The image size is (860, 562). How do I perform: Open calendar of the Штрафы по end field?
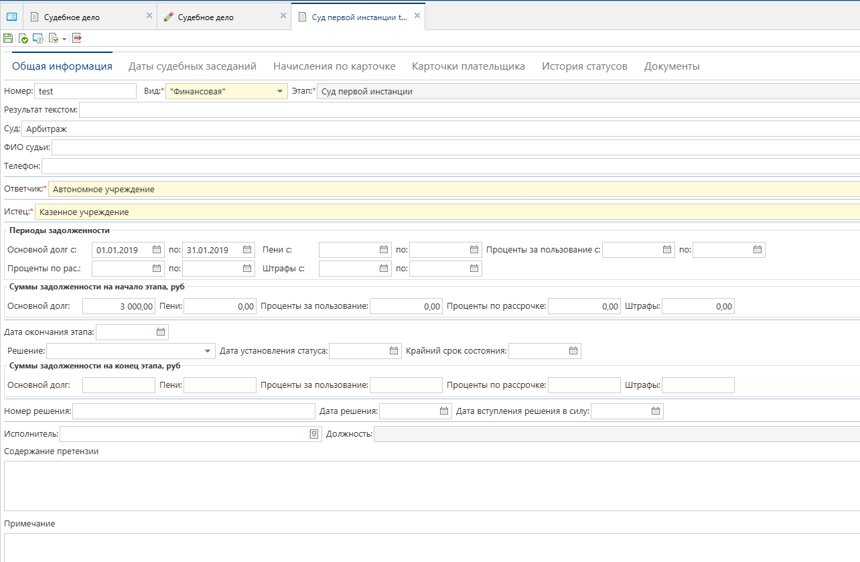[x=474, y=269]
